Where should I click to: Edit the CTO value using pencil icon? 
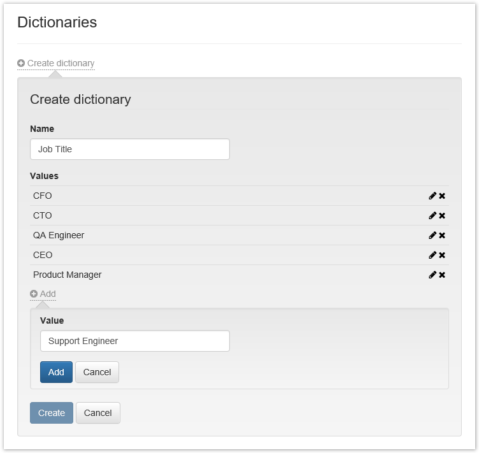pos(433,216)
